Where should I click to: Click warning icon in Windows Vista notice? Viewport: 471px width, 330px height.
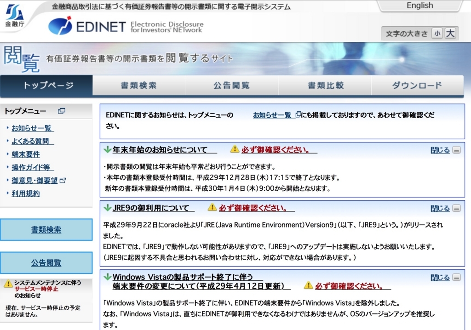pyautogui.click(x=309, y=285)
